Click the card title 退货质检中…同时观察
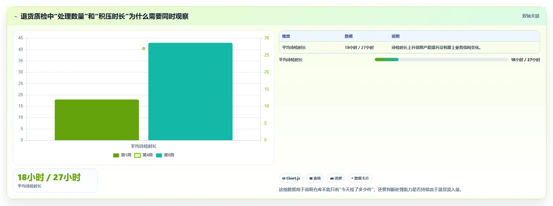This screenshot has height=206, width=553. point(104,16)
